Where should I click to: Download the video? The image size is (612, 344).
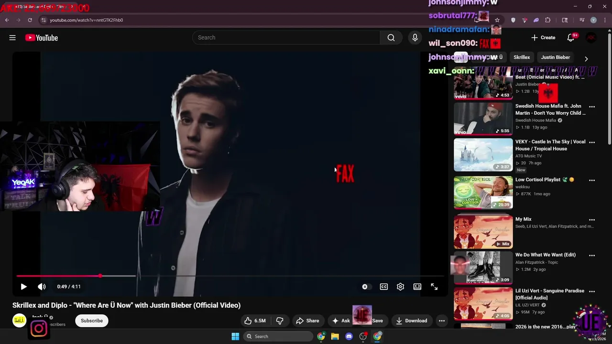pos(411,321)
